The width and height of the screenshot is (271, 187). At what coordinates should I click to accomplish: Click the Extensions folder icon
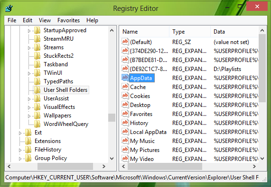coord(28,141)
